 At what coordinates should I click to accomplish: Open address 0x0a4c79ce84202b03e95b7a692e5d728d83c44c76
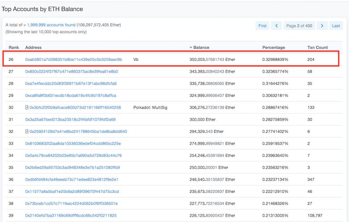tap(73, 156)
